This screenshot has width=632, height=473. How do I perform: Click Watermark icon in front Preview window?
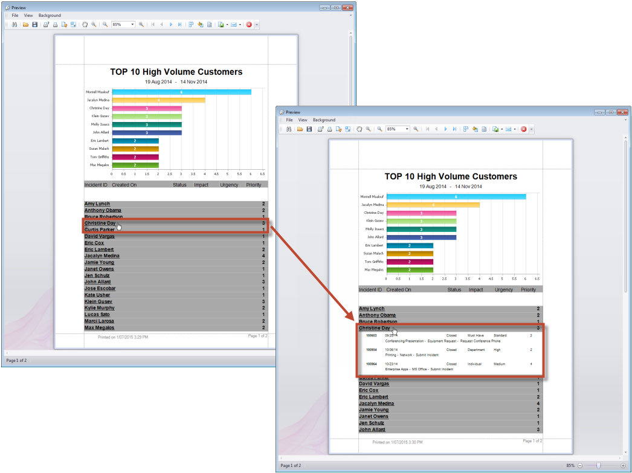tap(484, 129)
